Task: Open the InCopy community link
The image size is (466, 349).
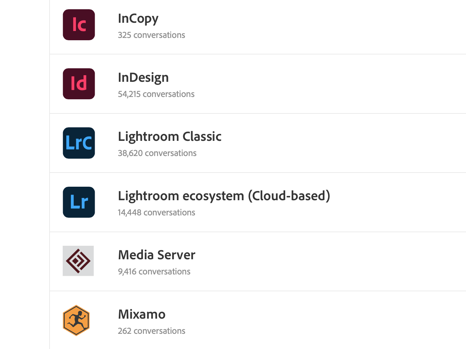Action: (138, 19)
